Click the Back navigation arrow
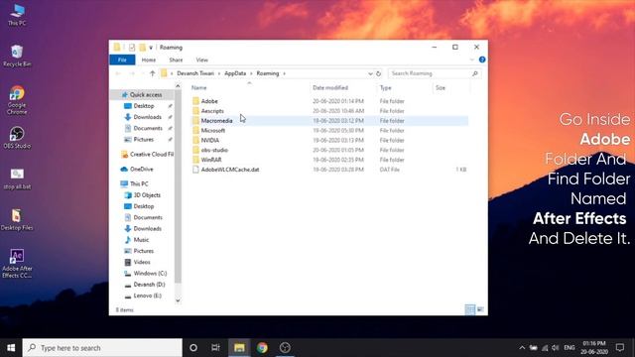Screen dimensions: 635x357 (x=118, y=73)
